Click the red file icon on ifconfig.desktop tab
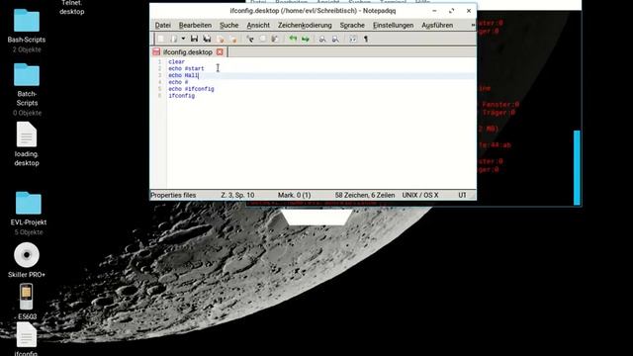 156,51
